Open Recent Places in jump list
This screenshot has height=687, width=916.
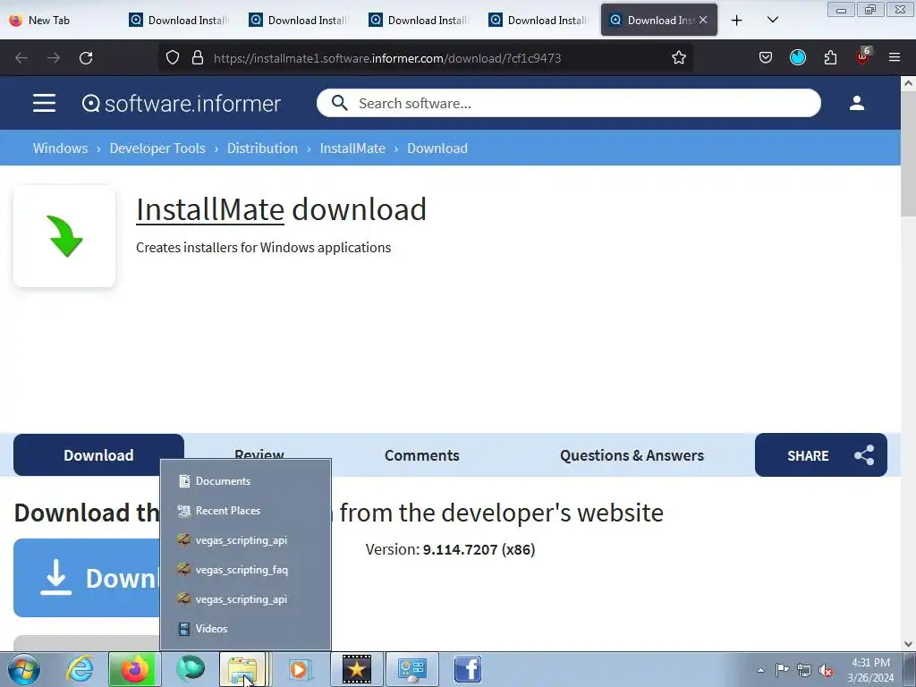245,511
